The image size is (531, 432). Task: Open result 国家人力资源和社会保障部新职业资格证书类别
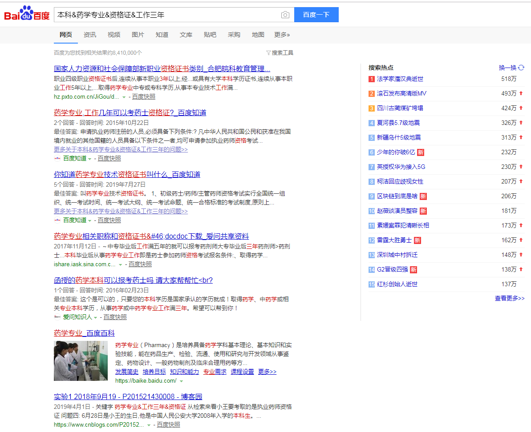pos(162,68)
